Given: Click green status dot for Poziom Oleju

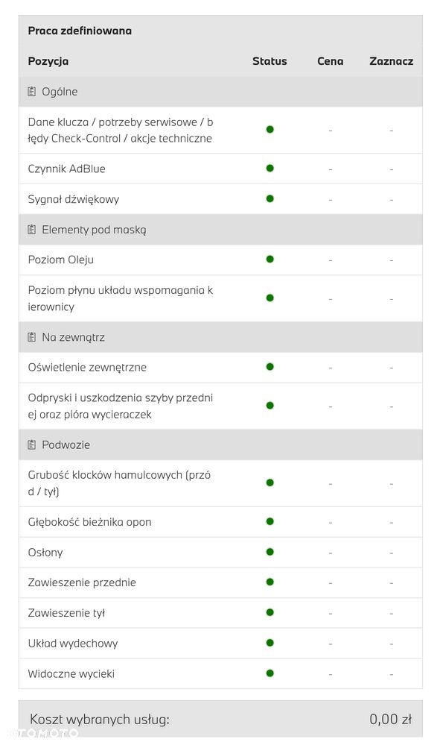Looking at the screenshot, I should (270, 260).
